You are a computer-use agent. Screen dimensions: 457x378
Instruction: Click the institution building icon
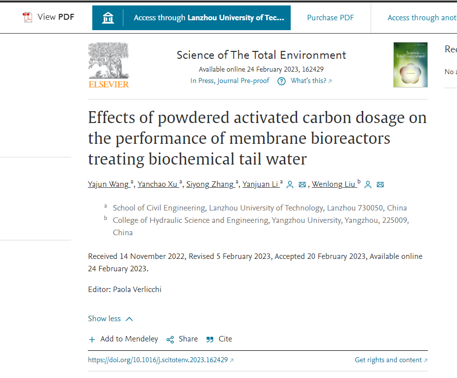tap(108, 18)
